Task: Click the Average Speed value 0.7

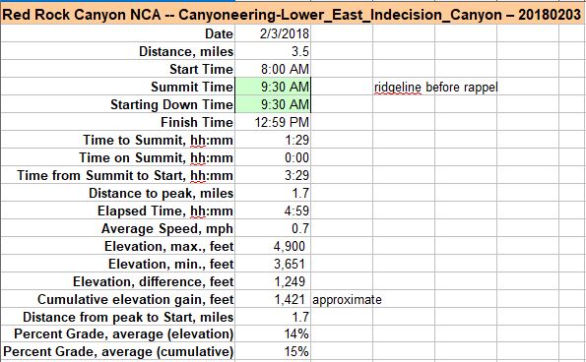Action: (x=273, y=228)
